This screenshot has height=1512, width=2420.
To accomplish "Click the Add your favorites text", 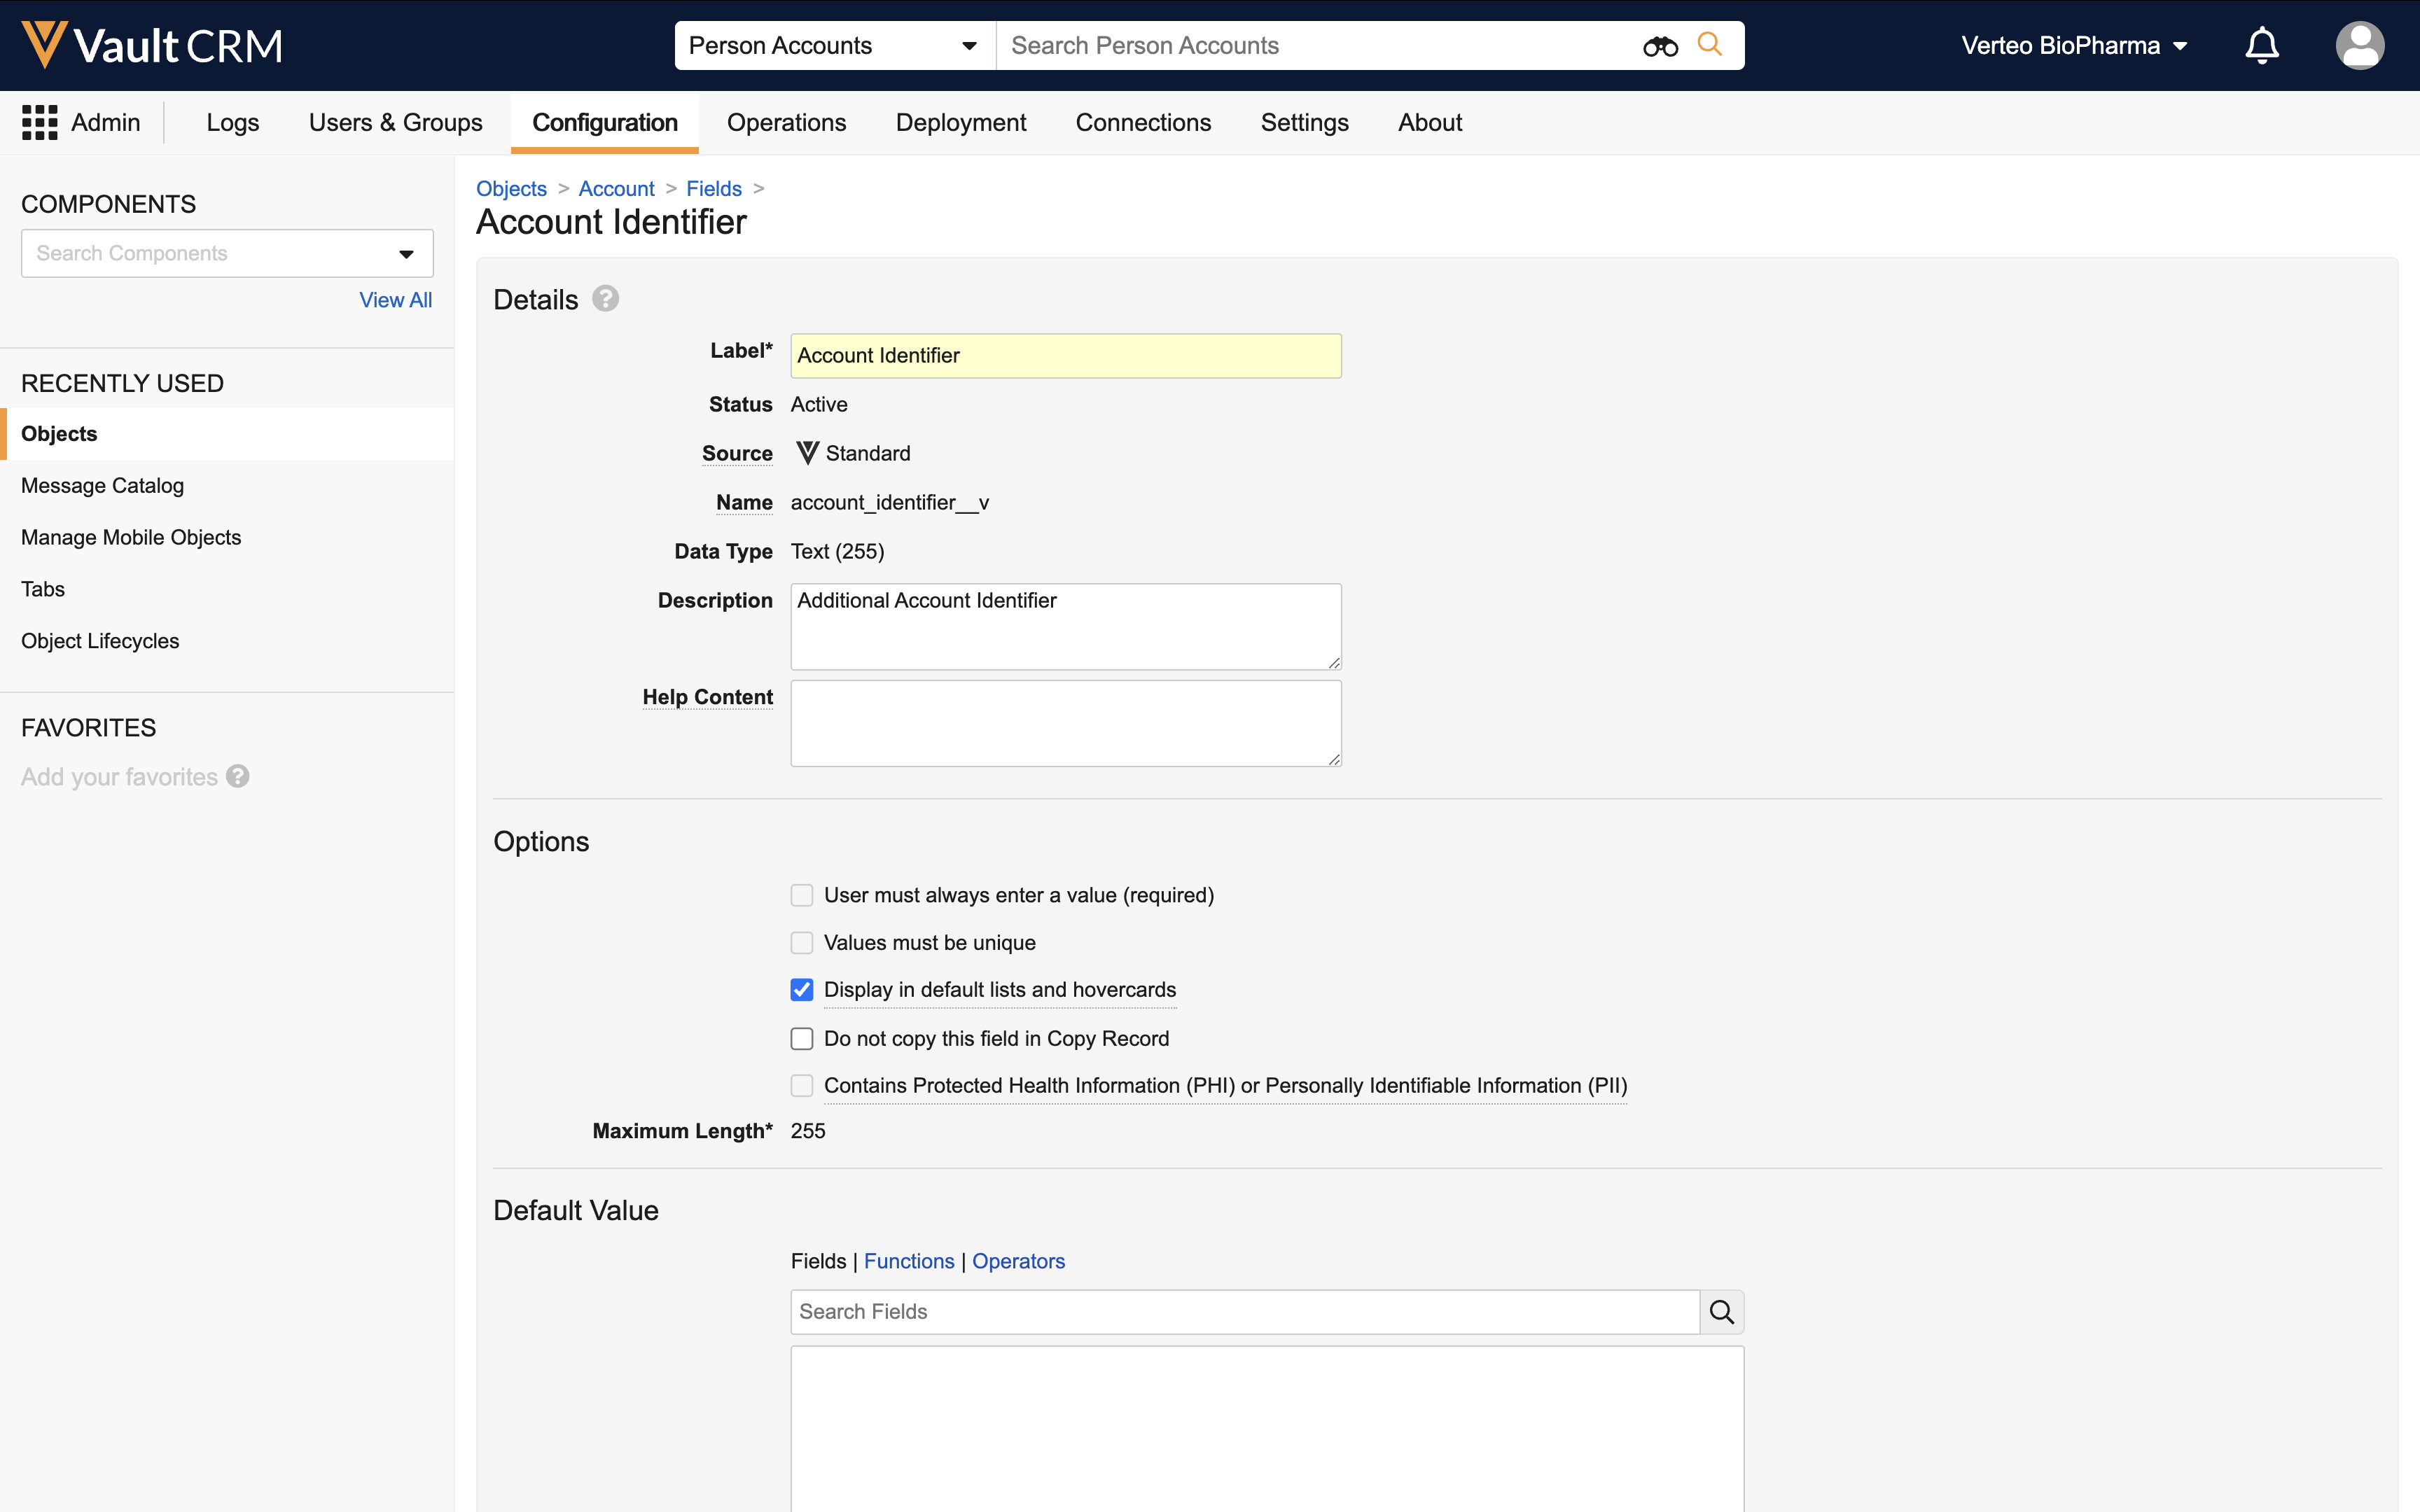I will click(x=119, y=777).
